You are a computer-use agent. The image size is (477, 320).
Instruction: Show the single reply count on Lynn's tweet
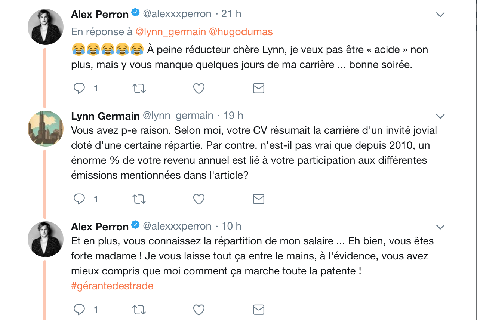coord(96,199)
